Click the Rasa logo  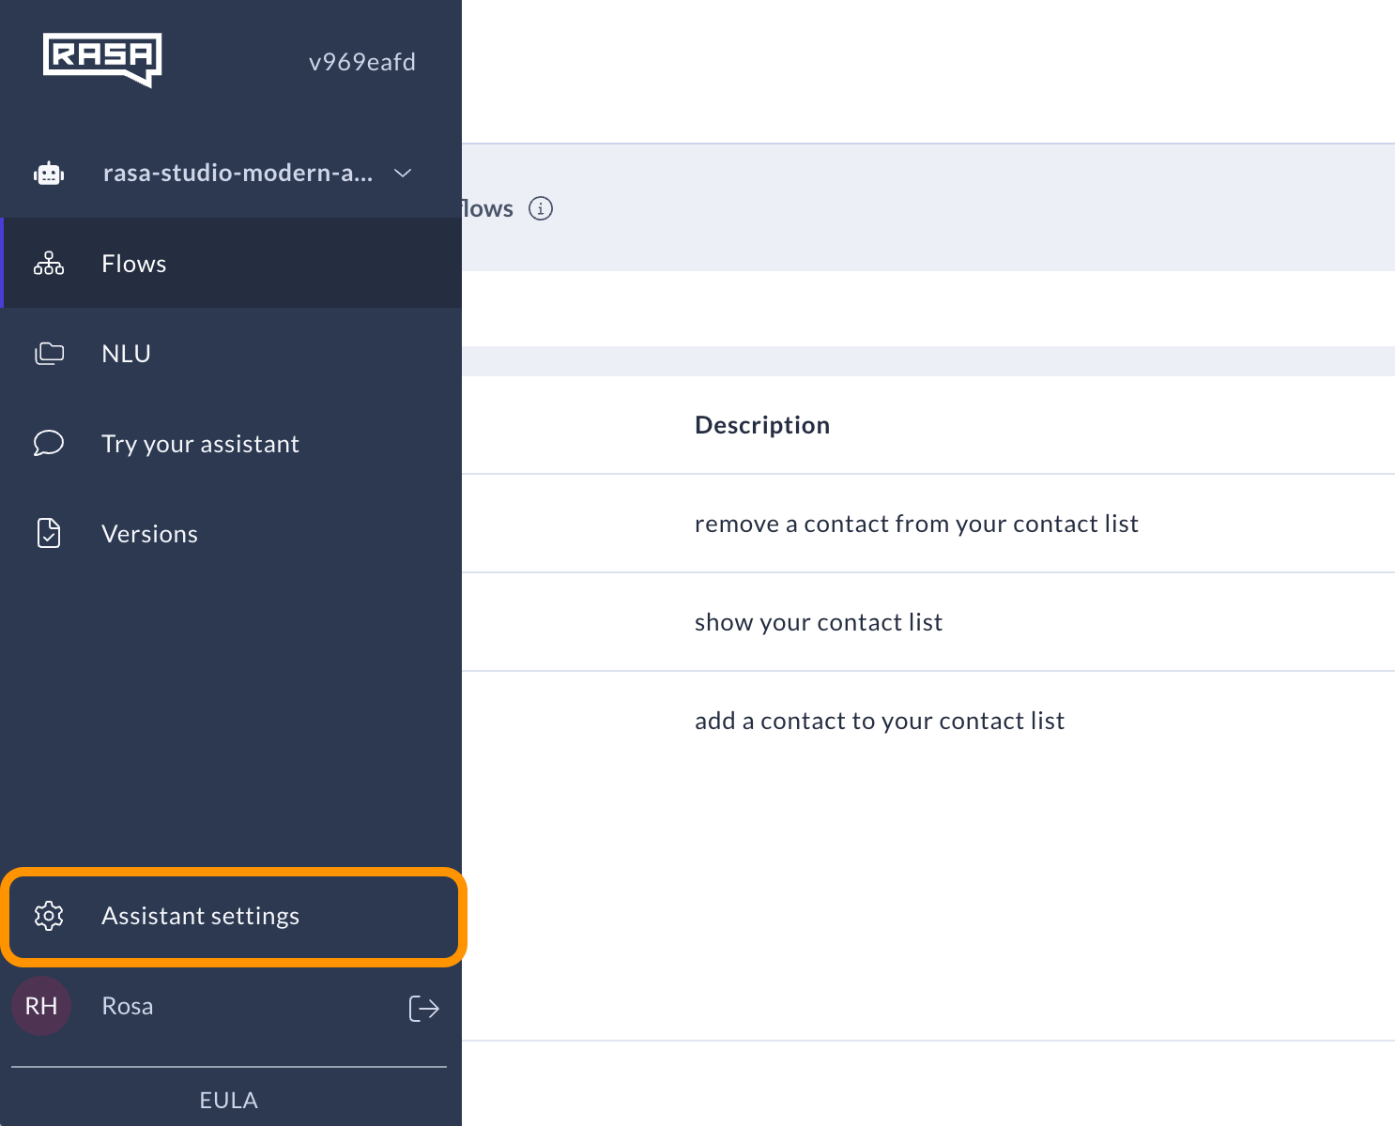coord(102,59)
